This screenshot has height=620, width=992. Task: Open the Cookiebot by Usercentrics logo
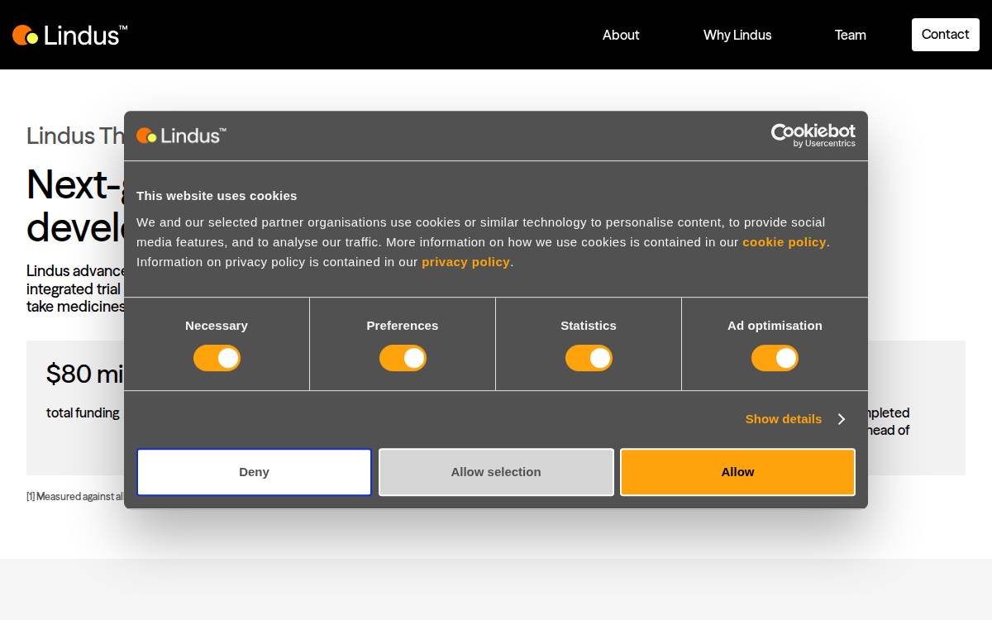click(813, 136)
